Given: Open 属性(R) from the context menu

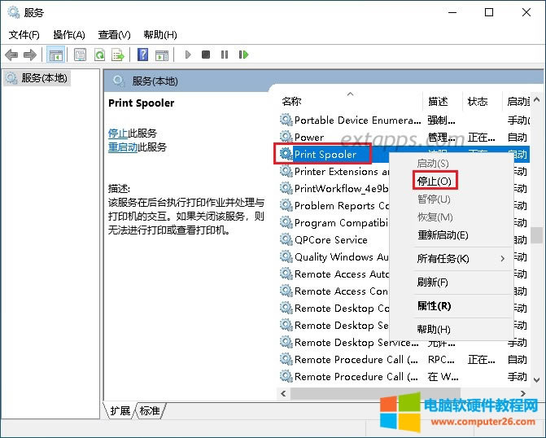Looking at the screenshot, I should coord(434,306).
